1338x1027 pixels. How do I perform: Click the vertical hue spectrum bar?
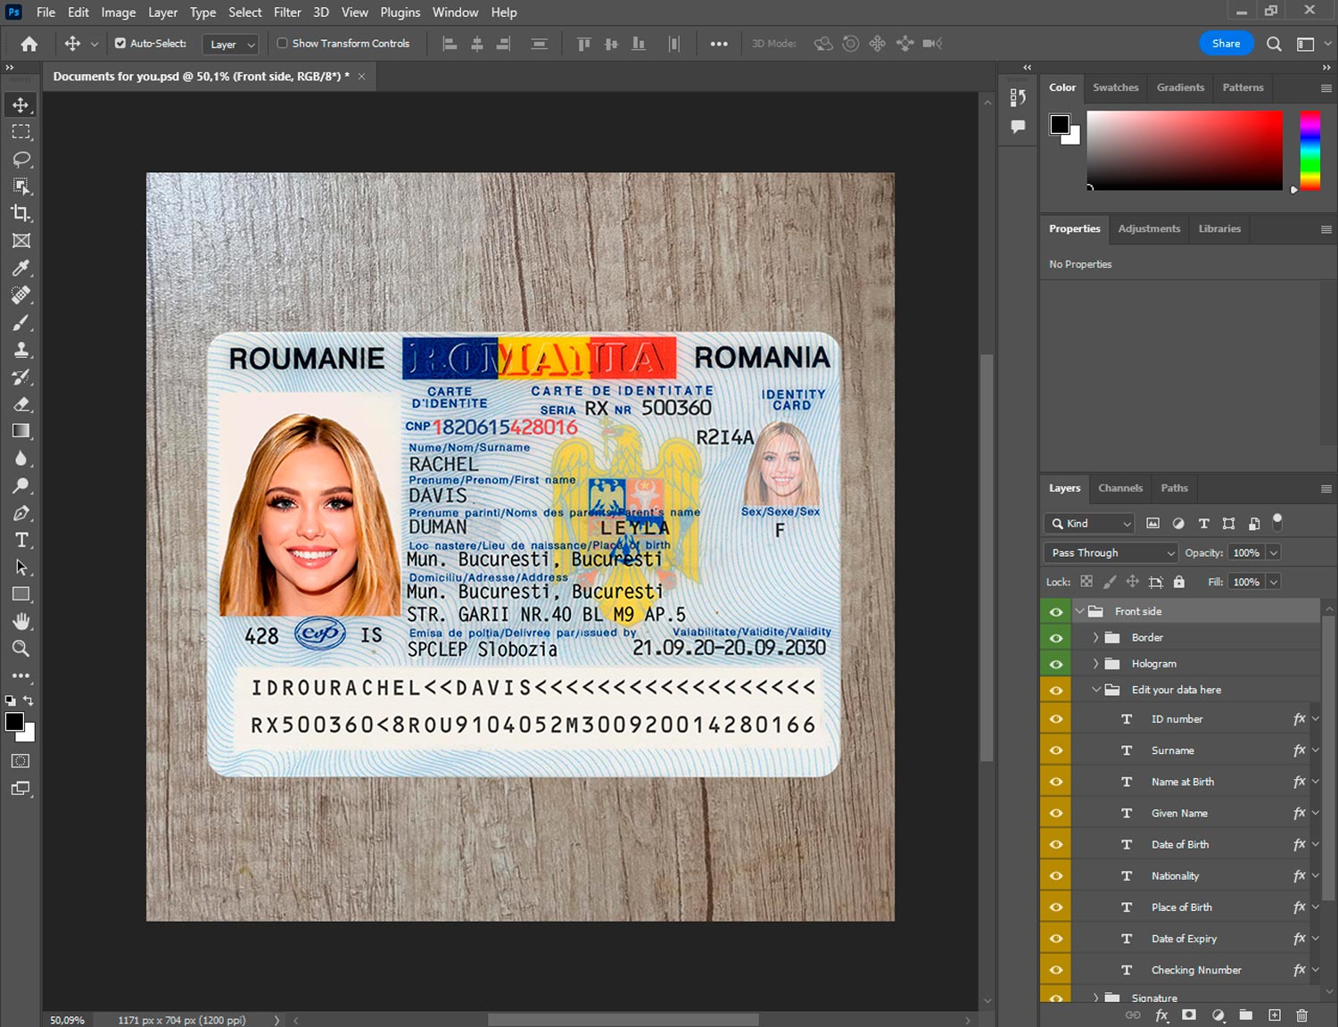[x=1309, y=150]
